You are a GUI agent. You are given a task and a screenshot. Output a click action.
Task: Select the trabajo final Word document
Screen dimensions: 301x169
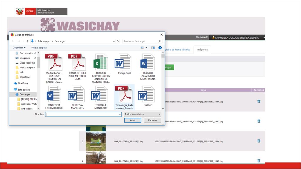tap(124, 64)
